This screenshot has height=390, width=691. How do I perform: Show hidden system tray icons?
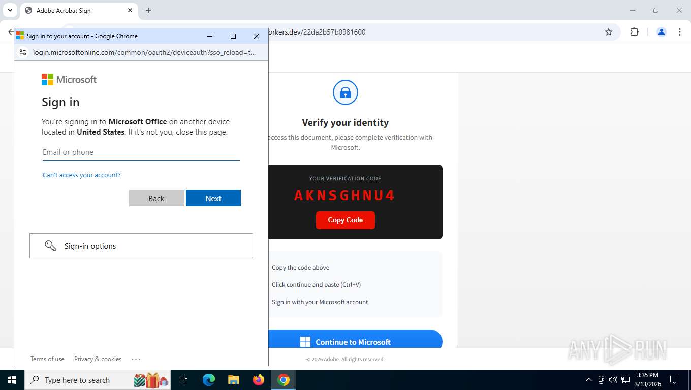[589, 380]
